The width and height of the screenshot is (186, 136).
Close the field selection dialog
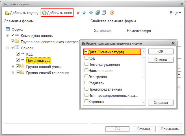(173, 43)
